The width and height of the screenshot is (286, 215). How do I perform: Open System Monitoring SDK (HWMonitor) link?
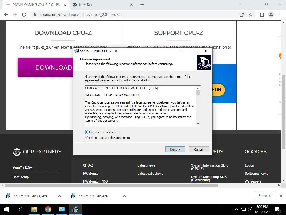(209, 178)
